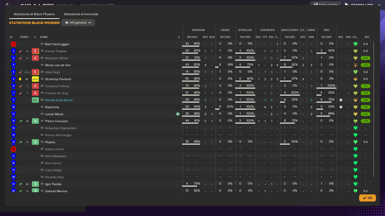
Task: Click Pepelu's green substituted-on badge
Action: tap(35, 142)
